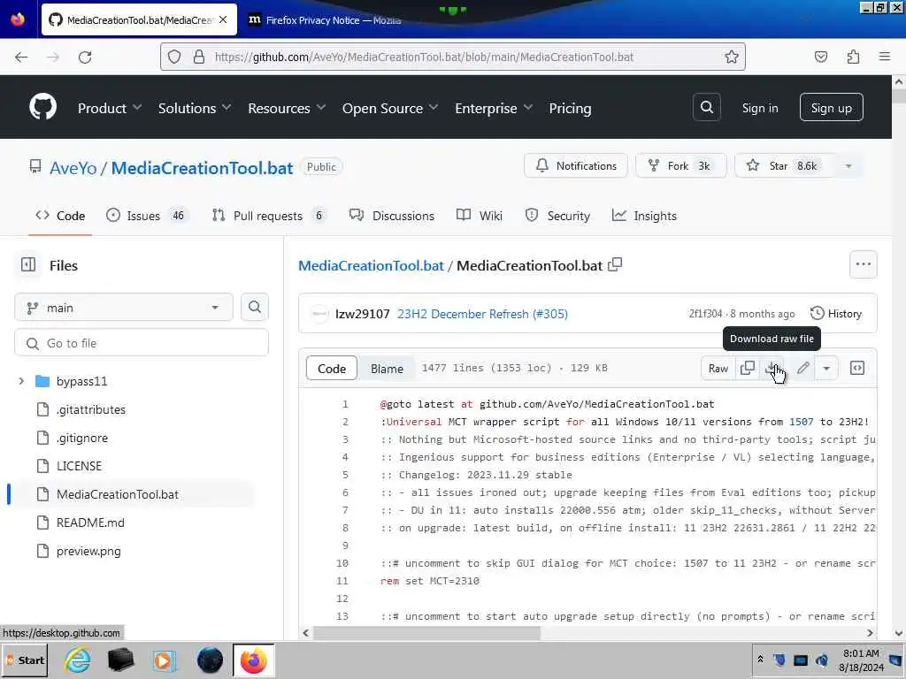
Task: Open the Security tab
Action: [557, 216]
